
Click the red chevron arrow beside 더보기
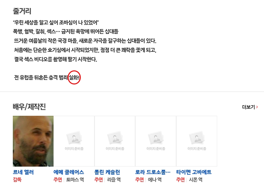tap(257, 107)
